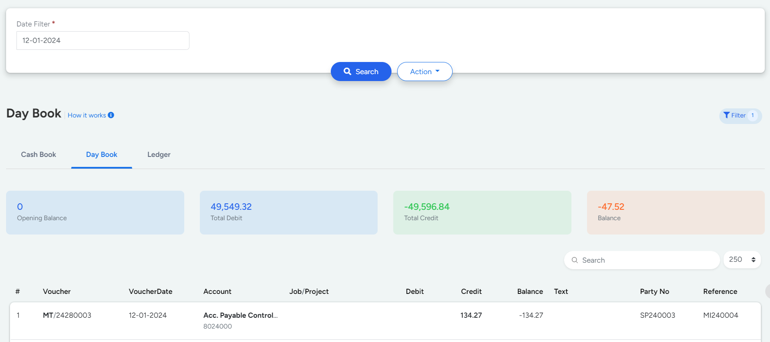
Task: Sort by the VoucherDate column header
Action: click(x=150, y=291)
